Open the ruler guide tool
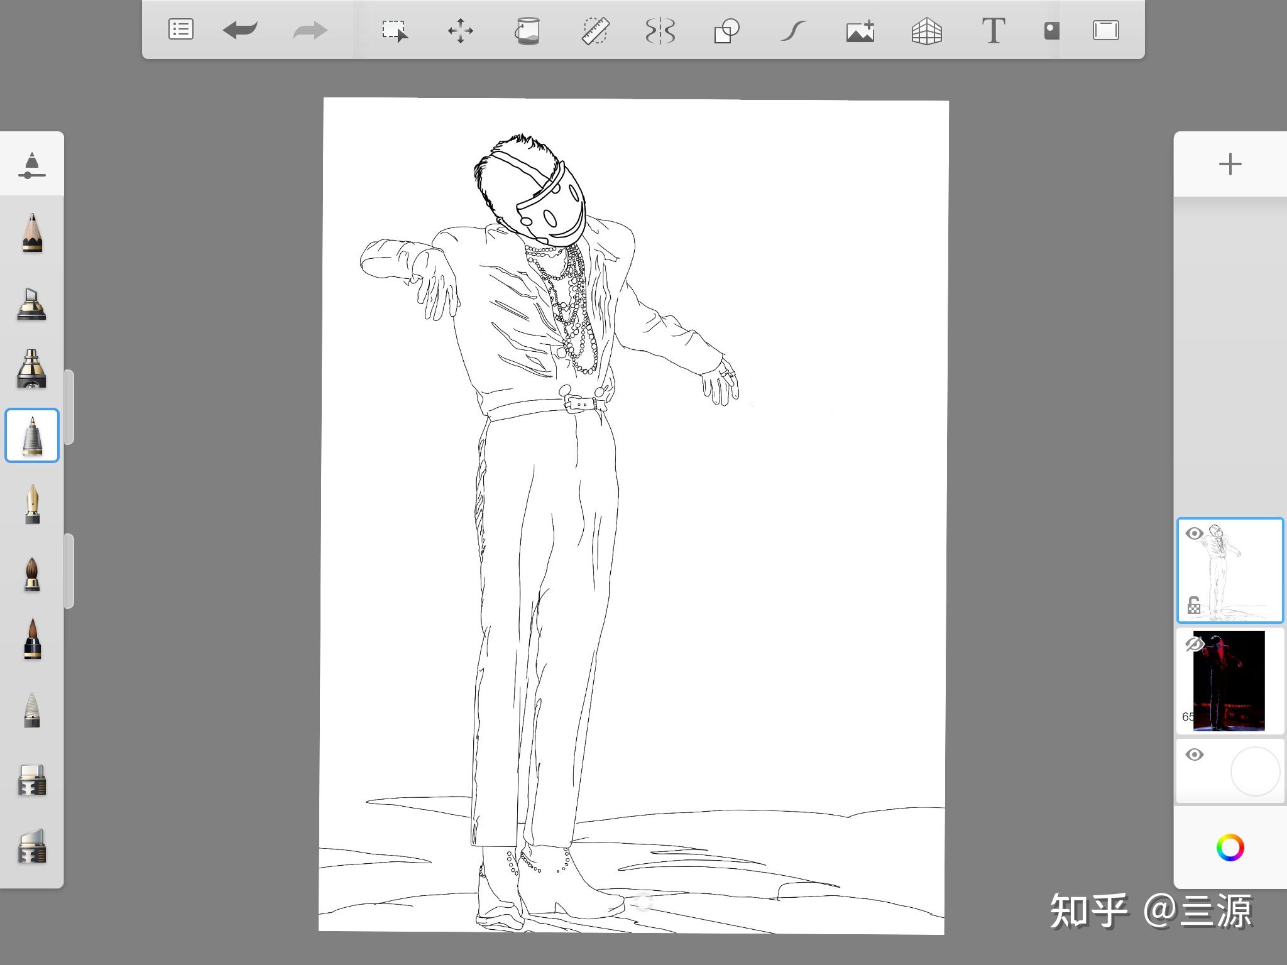1287x965 pixels. pyautogui.click(x=594, y=30)
